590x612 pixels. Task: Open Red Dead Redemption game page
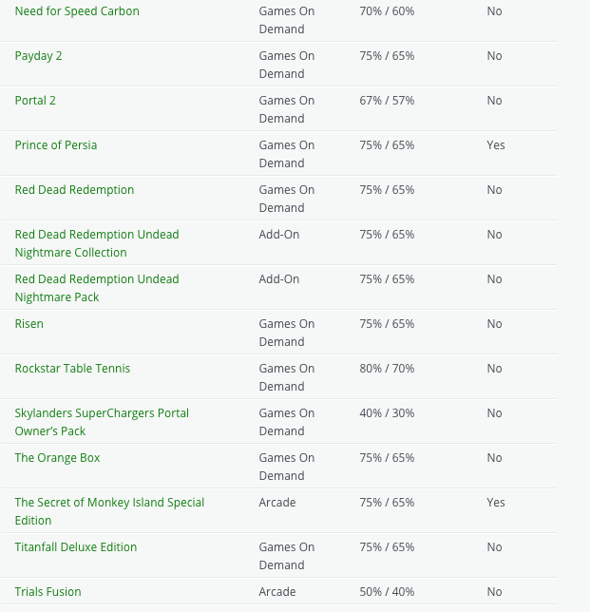(x=74, y=190)
